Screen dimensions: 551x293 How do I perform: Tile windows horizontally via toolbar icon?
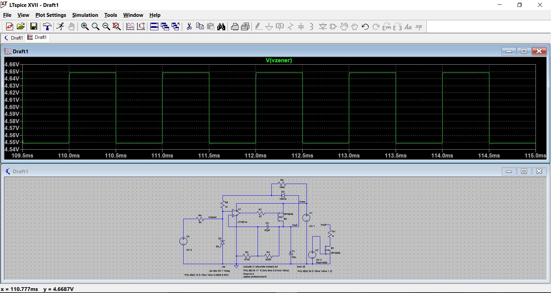point(154,26)
